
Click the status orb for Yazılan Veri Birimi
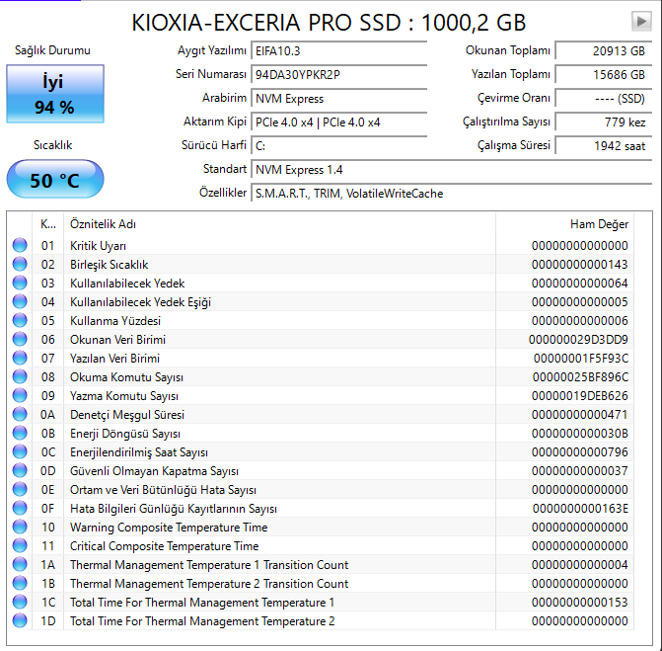click(20, 358)
